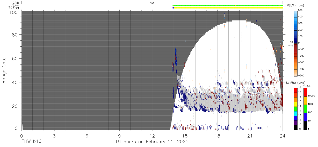
Task: Click hour 9 on the UT axis
Action: (119, 136)
